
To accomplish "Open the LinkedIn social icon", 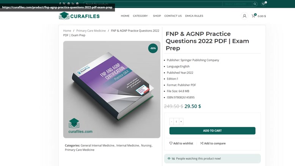I will pyautogui.click(x=73, y=4).
